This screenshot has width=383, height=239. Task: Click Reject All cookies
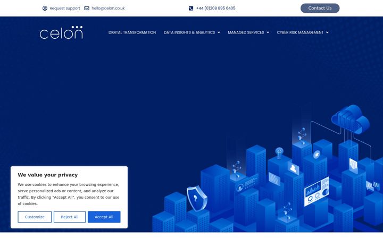click(x=70, y=217)
